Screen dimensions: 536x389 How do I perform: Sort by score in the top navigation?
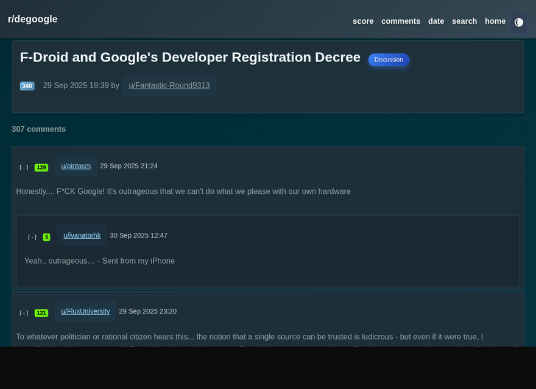tap(363, 21)
